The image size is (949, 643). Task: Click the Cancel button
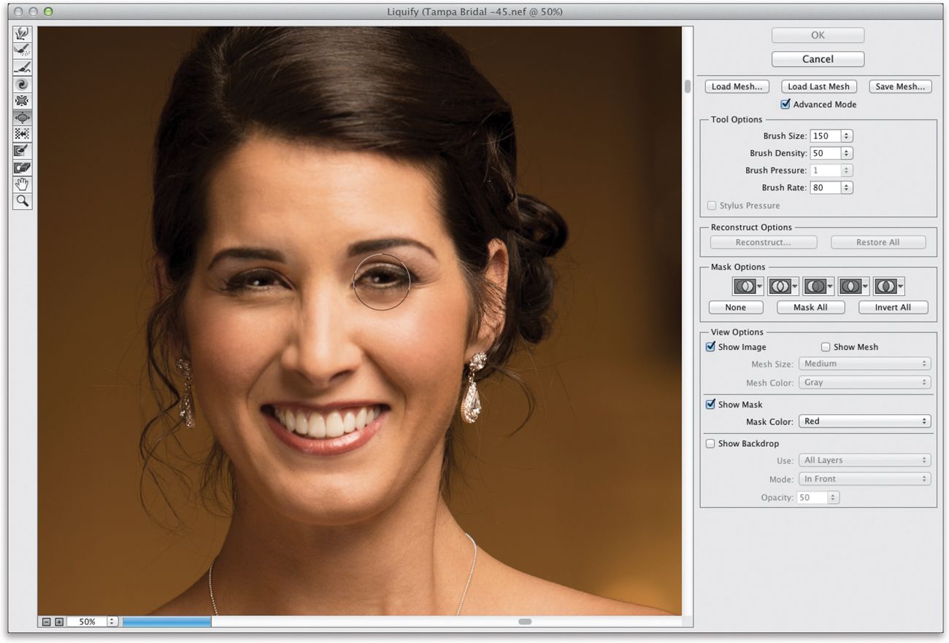point(818,59)
